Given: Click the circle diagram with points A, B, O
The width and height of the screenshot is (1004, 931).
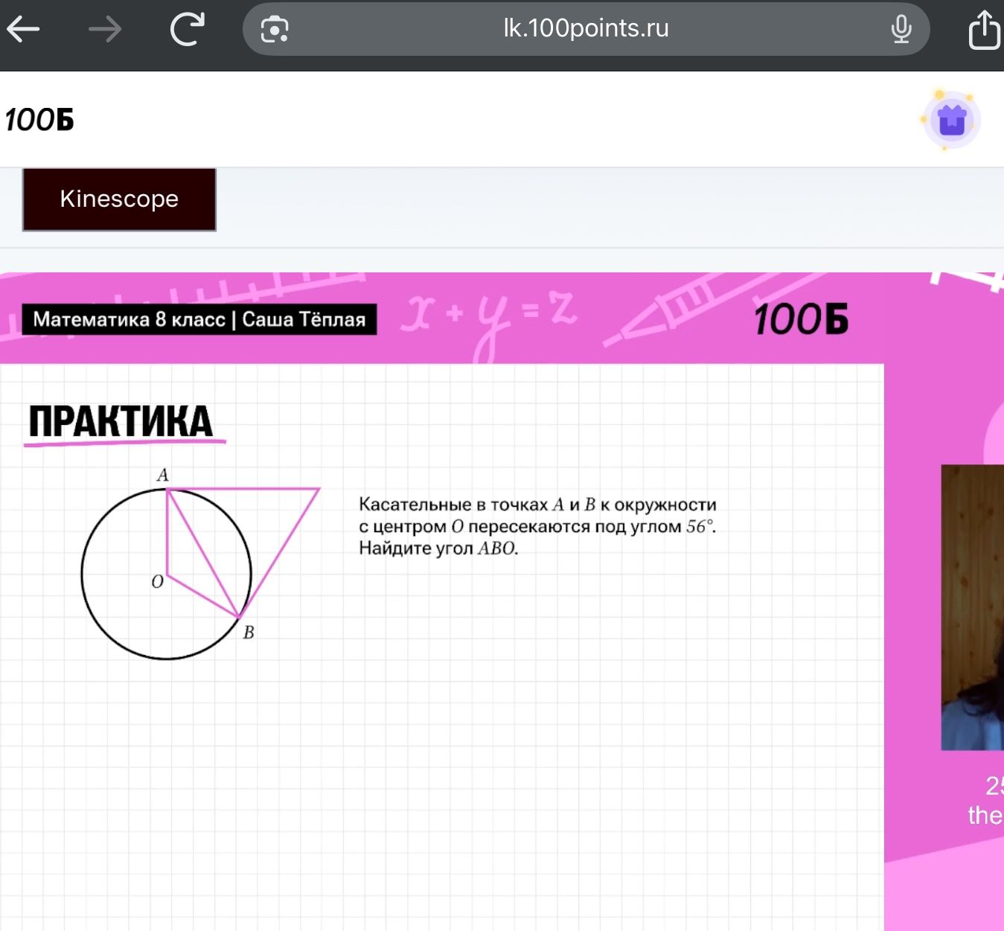Looking at the screenshot, I should (200, 563).
